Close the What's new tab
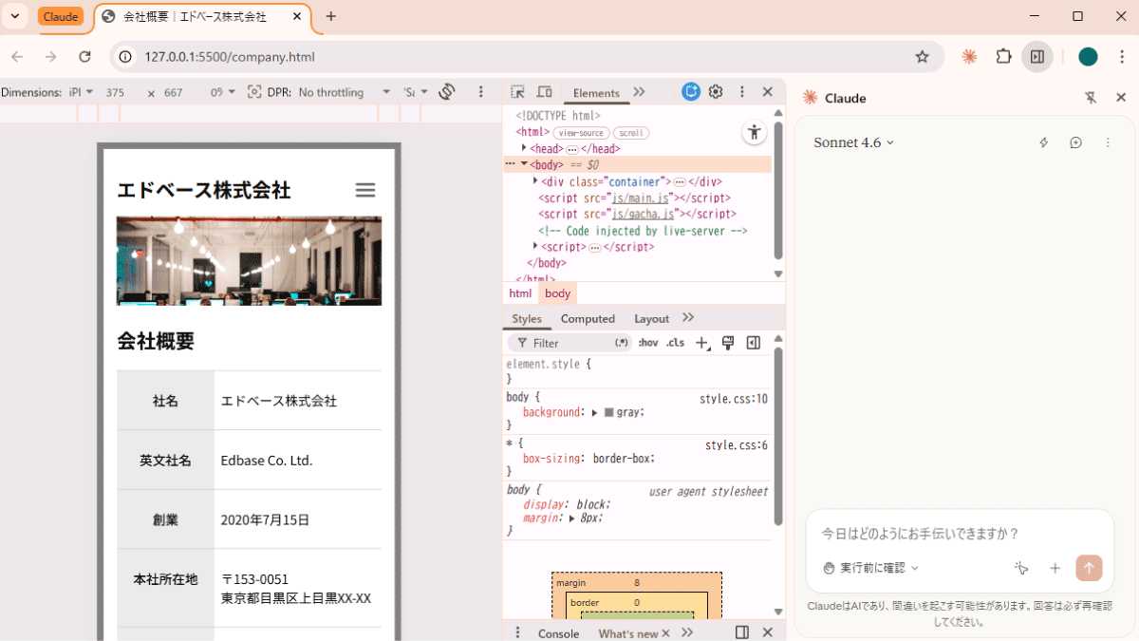The height and width of the screenshot is (641, 1139). coord(666,633)
